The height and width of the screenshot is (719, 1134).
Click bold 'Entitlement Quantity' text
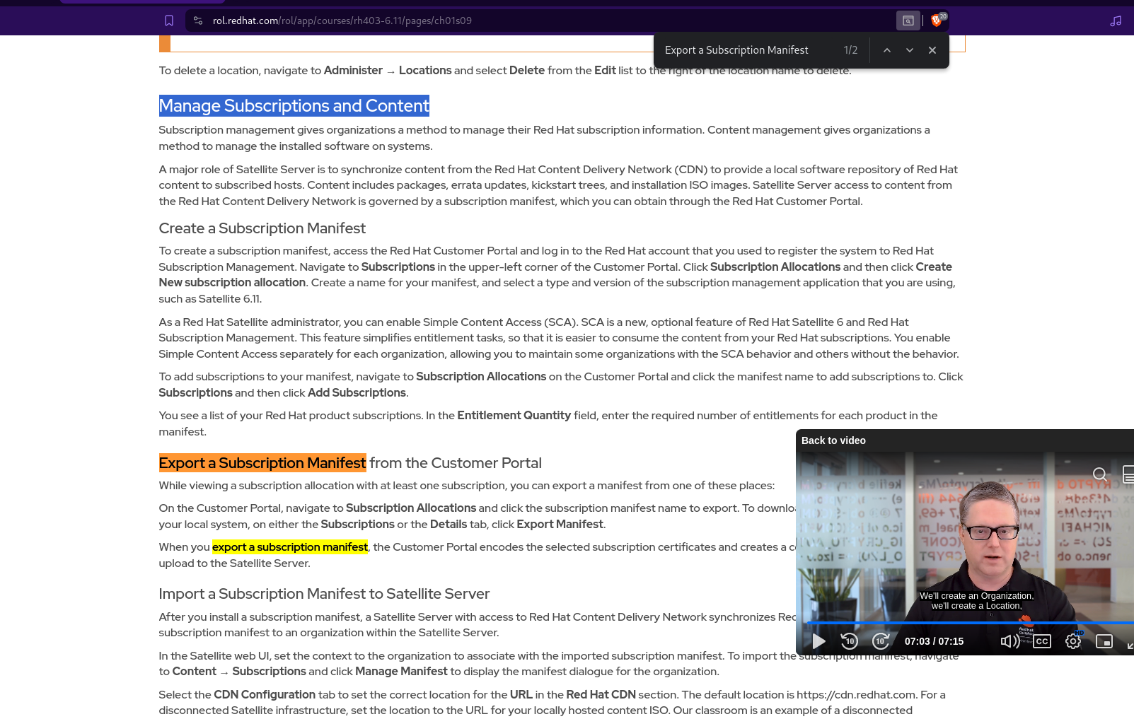point(514,416)
